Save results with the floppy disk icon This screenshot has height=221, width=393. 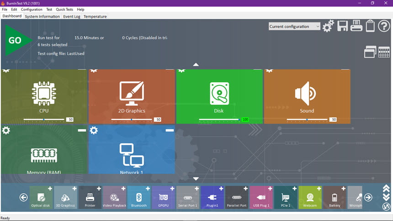[x=342, y=26]
